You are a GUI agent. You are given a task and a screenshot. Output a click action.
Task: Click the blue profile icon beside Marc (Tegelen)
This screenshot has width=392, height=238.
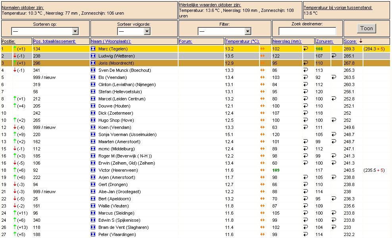click(93, 49)
